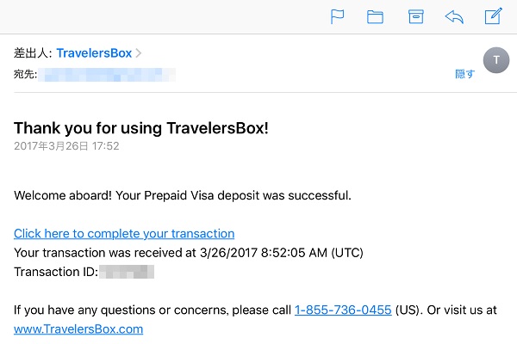Open 'Click here to complete your transaction'
517x344 pixels.
(124, 233)
